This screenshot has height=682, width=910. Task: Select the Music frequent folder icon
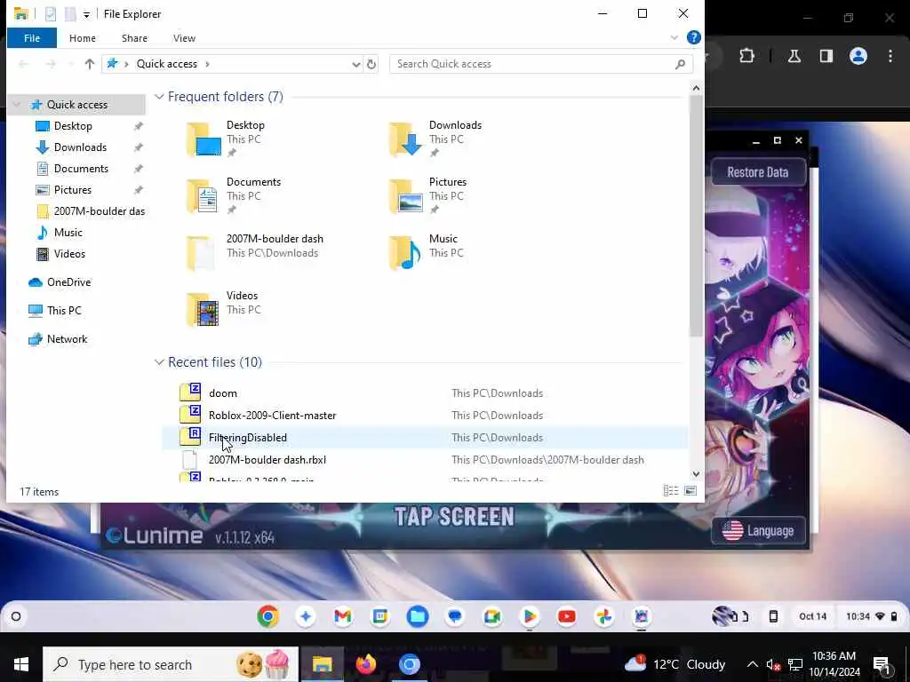click(405, 253)
